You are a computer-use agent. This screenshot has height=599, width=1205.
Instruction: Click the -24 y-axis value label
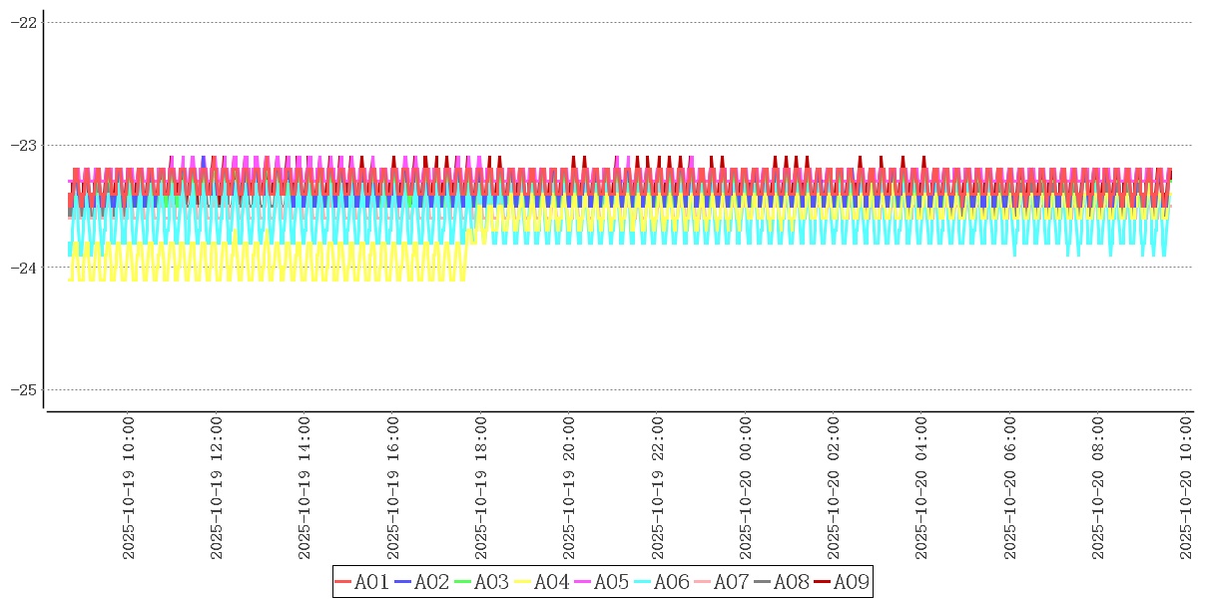click(22, 268)
